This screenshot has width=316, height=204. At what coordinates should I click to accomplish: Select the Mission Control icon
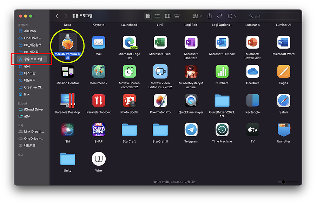(68, 72)
